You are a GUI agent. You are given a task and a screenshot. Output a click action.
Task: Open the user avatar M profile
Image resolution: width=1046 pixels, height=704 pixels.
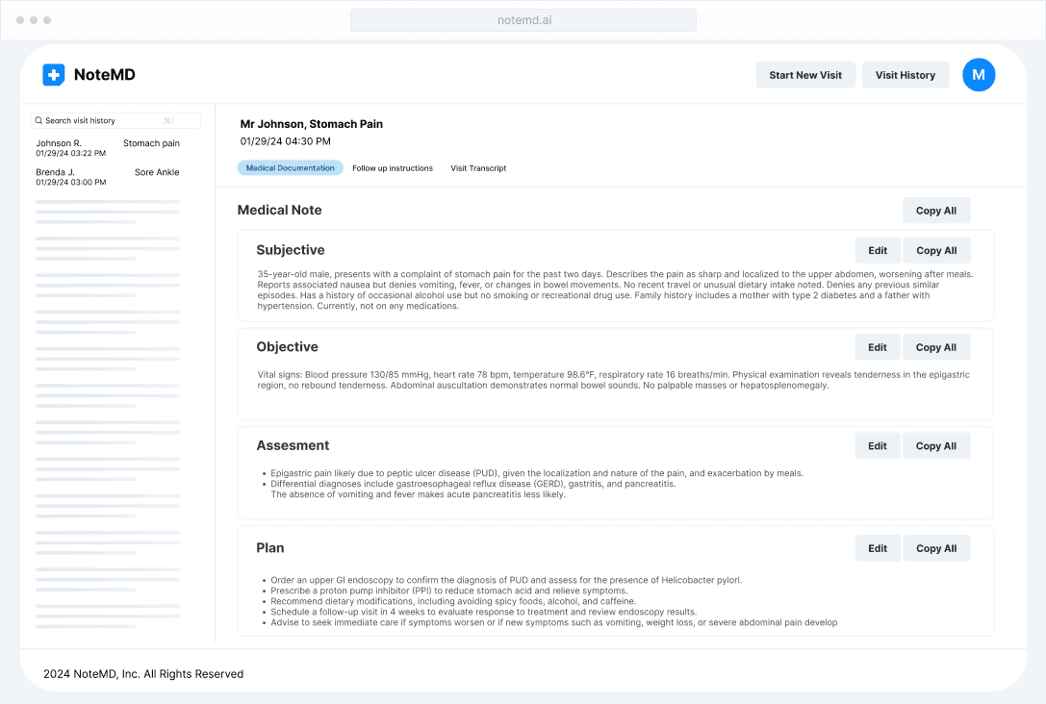tap(979, 75)
